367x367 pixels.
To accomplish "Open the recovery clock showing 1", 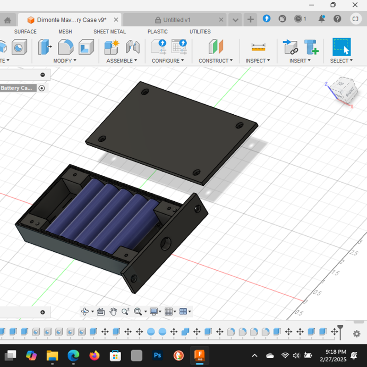I will click(x=300, y=19).
